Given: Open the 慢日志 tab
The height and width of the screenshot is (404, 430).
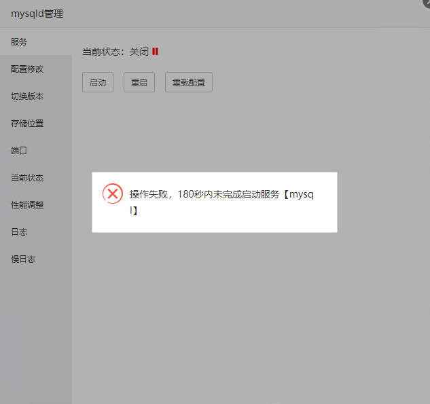Looking at the screenshot, I should 35,259.
